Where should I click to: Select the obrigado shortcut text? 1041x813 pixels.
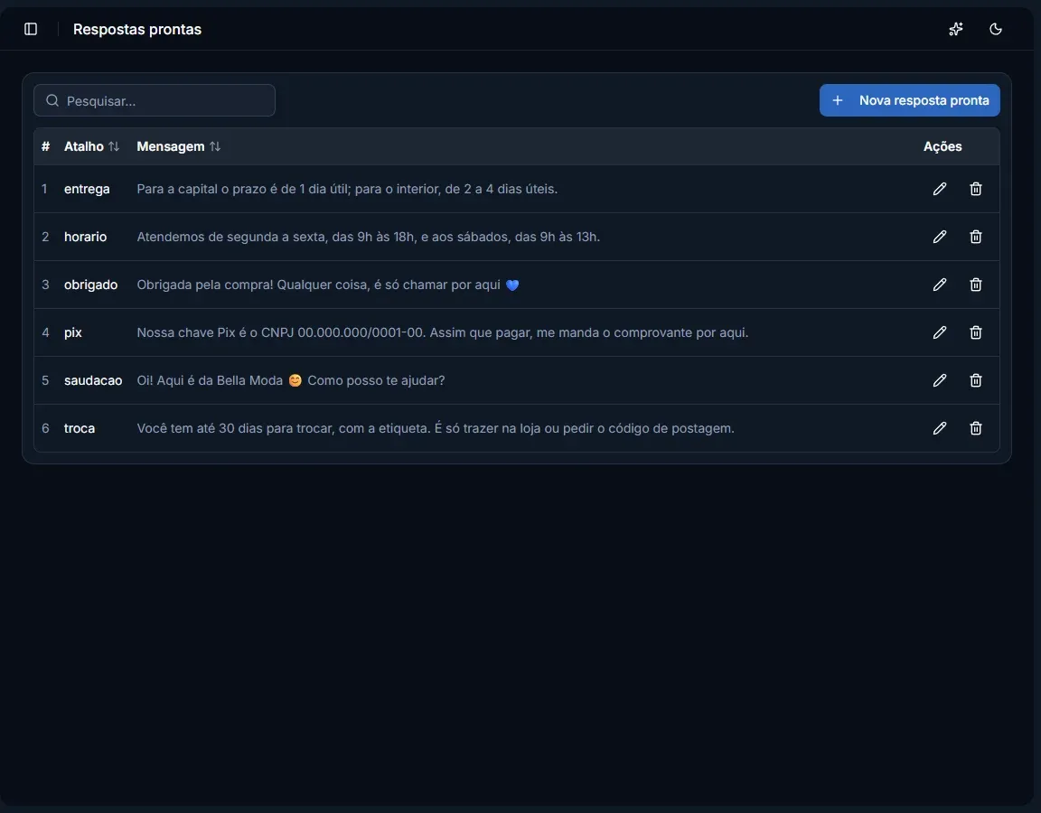(91, 285)
